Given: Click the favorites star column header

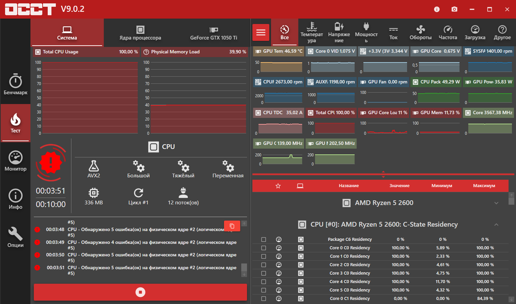Looking at the screenshot, I should [278, 186].
